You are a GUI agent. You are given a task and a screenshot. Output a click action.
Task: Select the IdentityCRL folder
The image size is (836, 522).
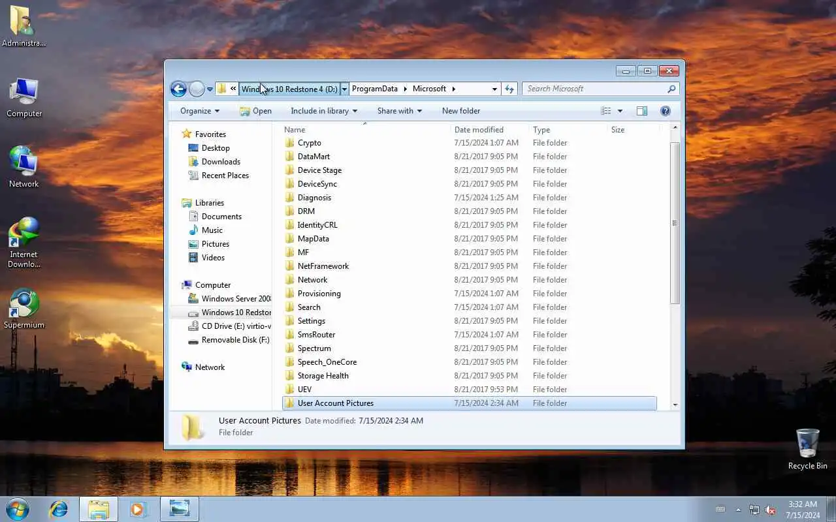469,225
